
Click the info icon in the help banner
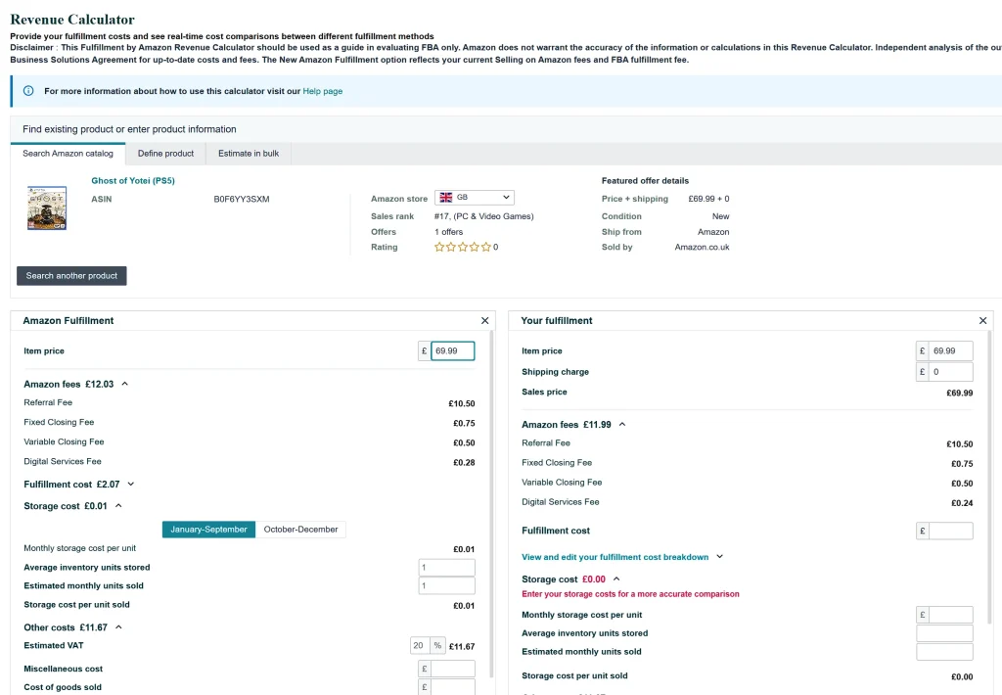(x=28, y=91)
